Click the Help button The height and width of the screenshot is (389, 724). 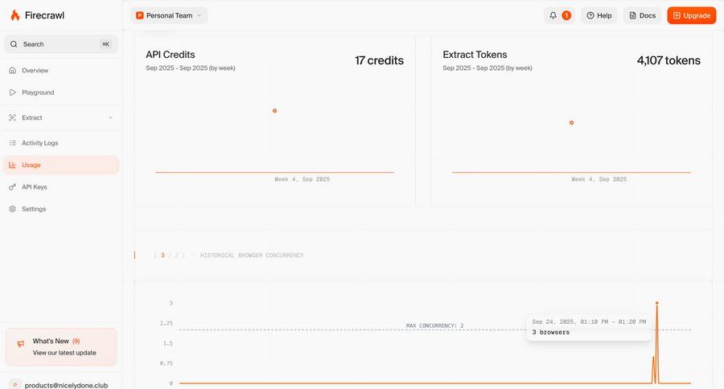click(x=599, y=15)
